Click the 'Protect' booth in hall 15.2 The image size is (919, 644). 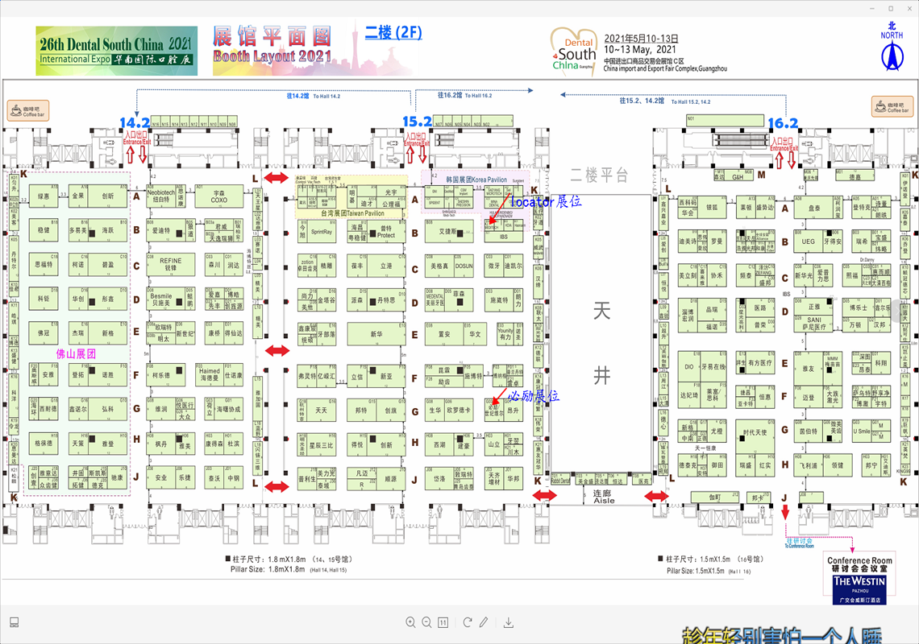tap(385, 232)
